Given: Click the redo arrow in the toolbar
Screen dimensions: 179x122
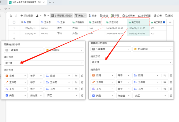Looking at the screenshot, I should [16, 16].
